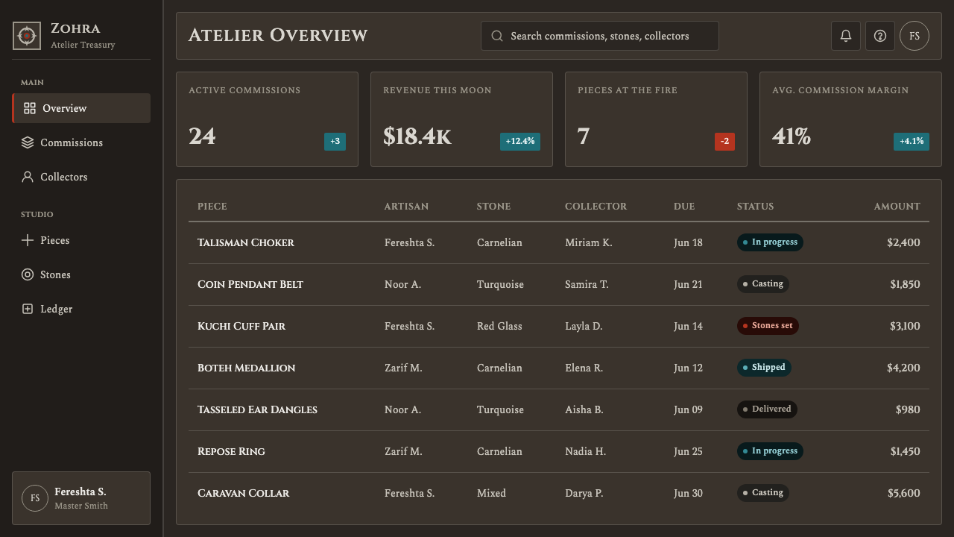Open the Caravan Collar piece
This screenshot has height=537, width=954.
pos(244,493)
